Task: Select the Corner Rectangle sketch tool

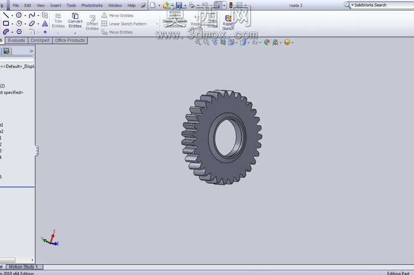Action: (x=6, y=24)
